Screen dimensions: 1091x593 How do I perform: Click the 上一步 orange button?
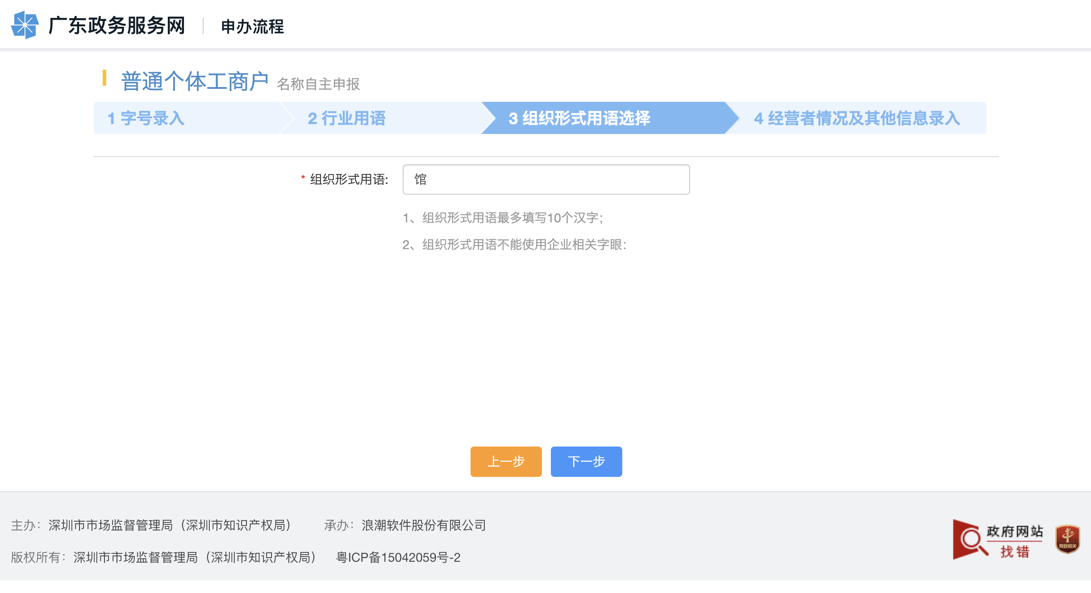coord(506,462)
